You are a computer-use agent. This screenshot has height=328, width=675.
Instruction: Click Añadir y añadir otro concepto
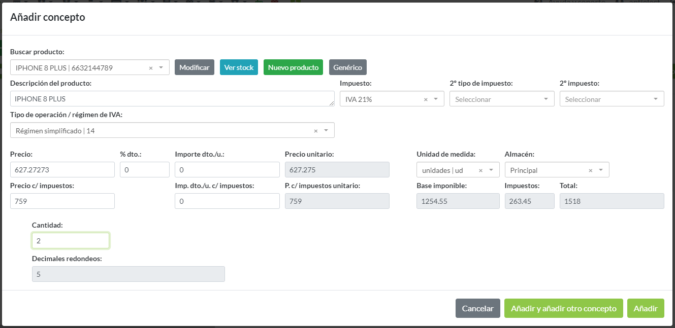click(563, 308)
